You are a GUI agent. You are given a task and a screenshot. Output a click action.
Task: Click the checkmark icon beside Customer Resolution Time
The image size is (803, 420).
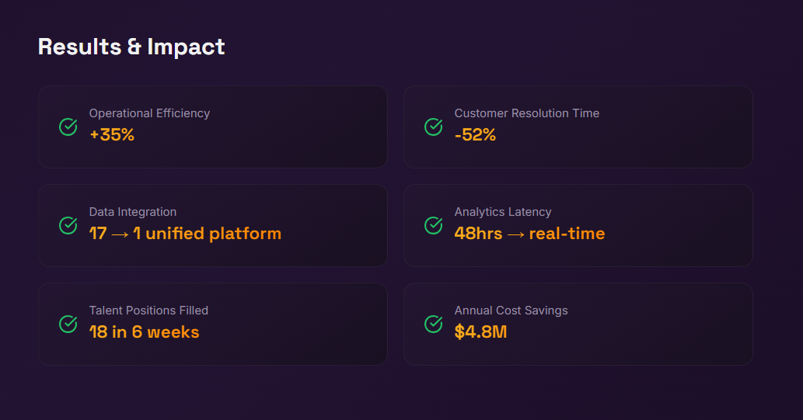(434, 127)
